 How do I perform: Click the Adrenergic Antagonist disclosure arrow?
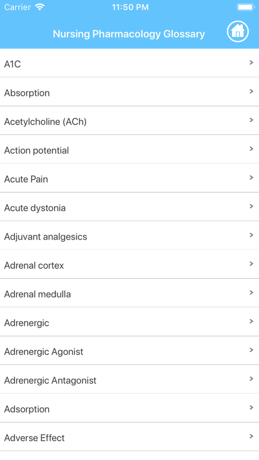251,379
